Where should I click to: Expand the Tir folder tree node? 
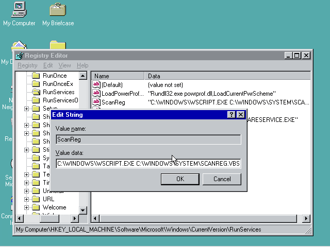(26, 183)
